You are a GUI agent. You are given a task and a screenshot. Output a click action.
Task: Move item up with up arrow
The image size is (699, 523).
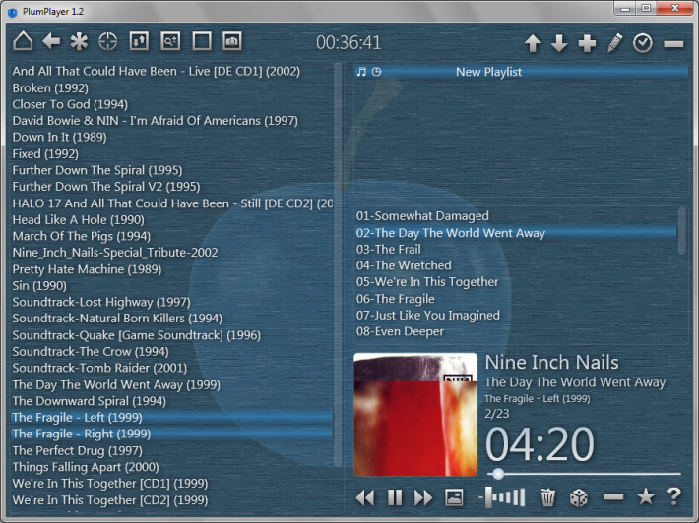533,43
